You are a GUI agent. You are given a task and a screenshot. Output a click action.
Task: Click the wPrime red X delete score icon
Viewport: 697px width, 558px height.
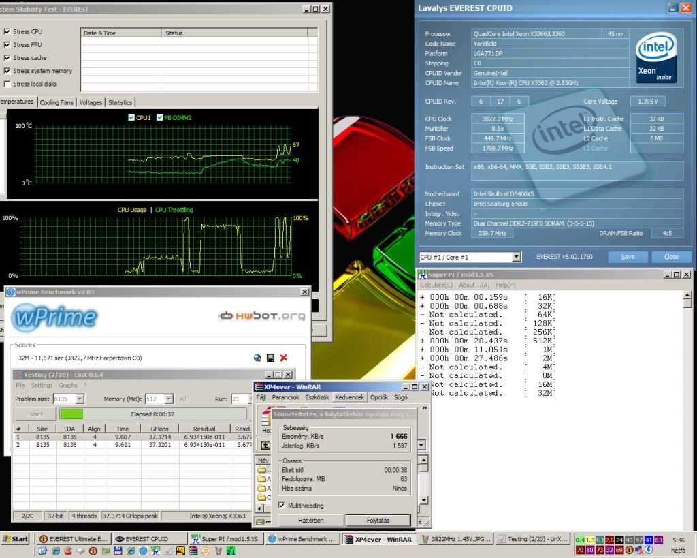point(284,358)
